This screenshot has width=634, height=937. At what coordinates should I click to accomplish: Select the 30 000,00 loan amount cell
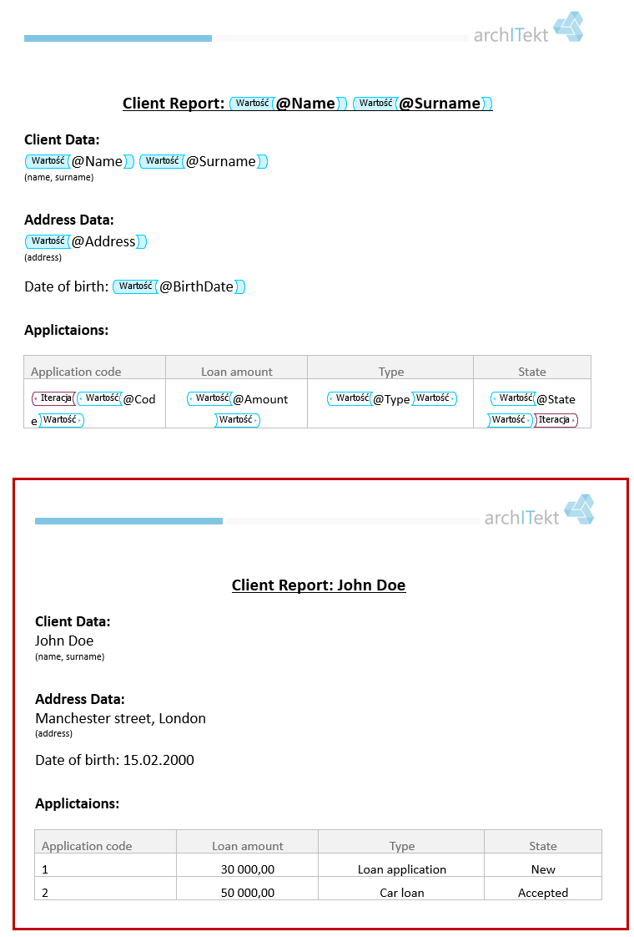click(247, 869)
